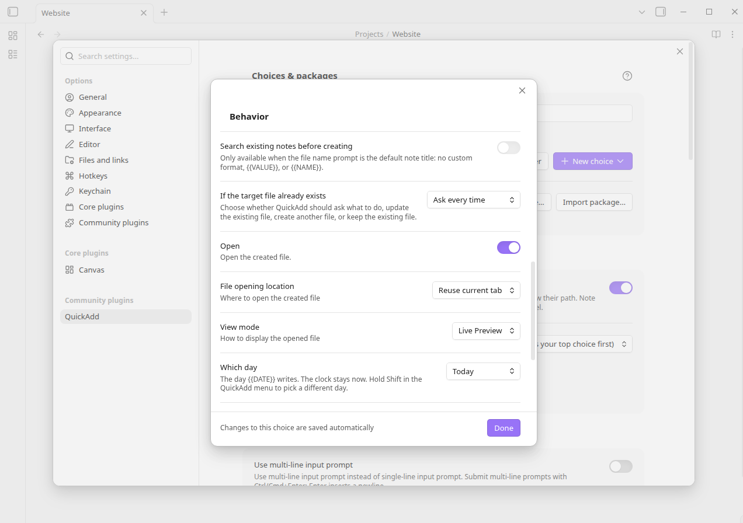The width and height of the screenshot is (743, 523).
Task: Close the settings window
Action: click(680, 51)
